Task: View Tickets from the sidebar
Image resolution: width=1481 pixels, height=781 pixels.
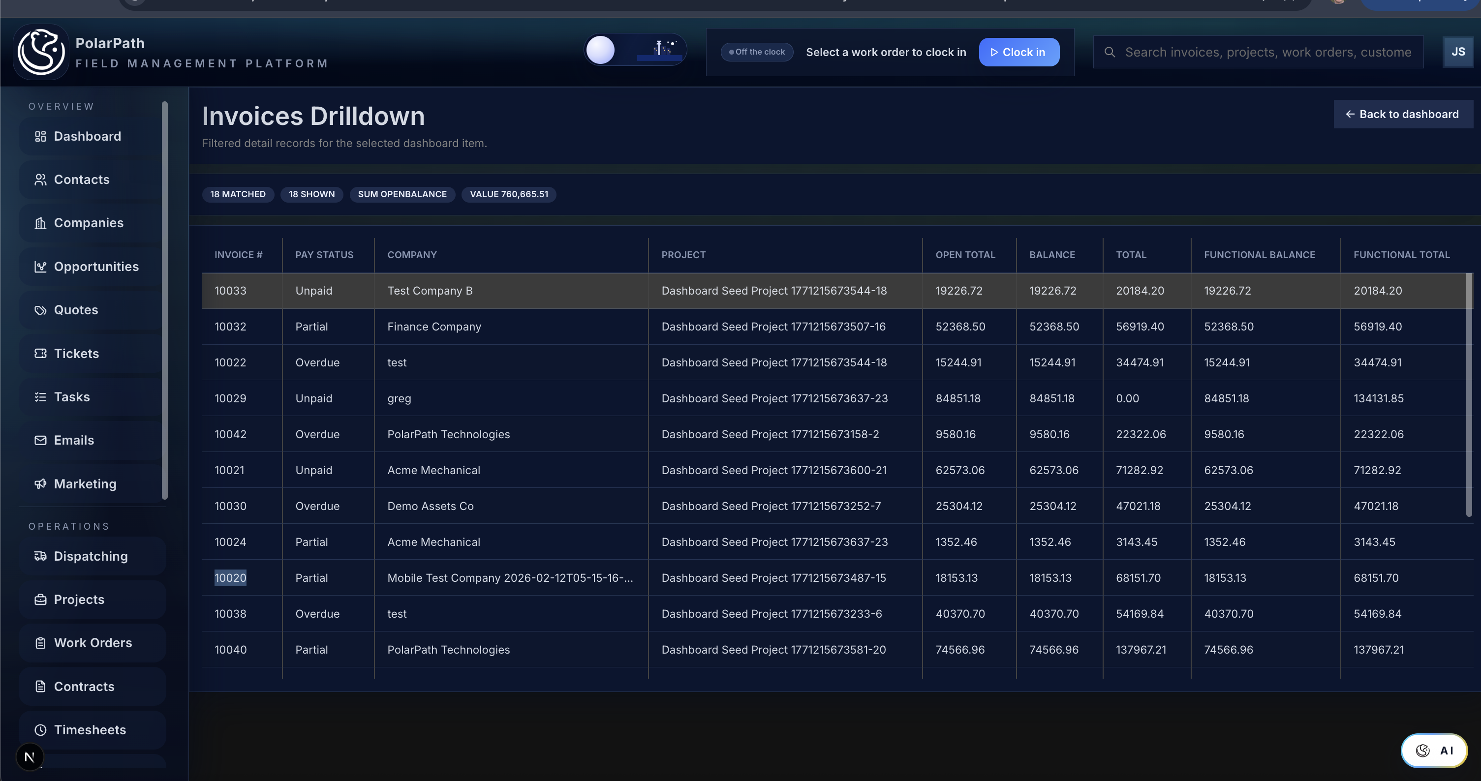Action: click(x=76, y=354)
